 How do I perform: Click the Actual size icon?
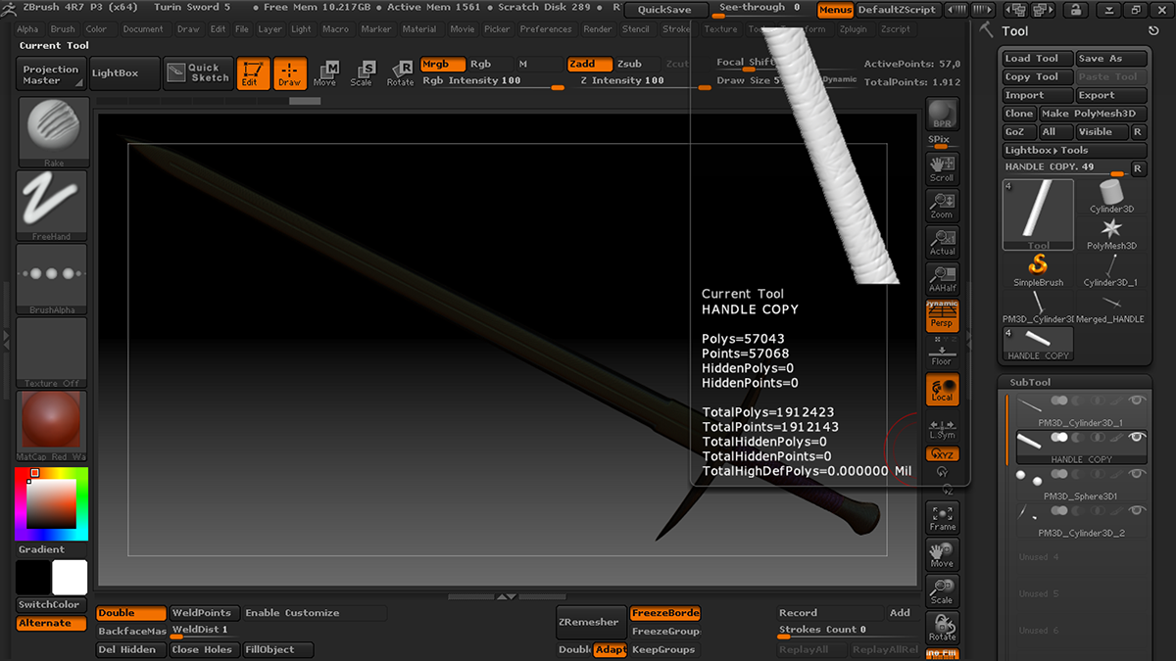[943, 243]
